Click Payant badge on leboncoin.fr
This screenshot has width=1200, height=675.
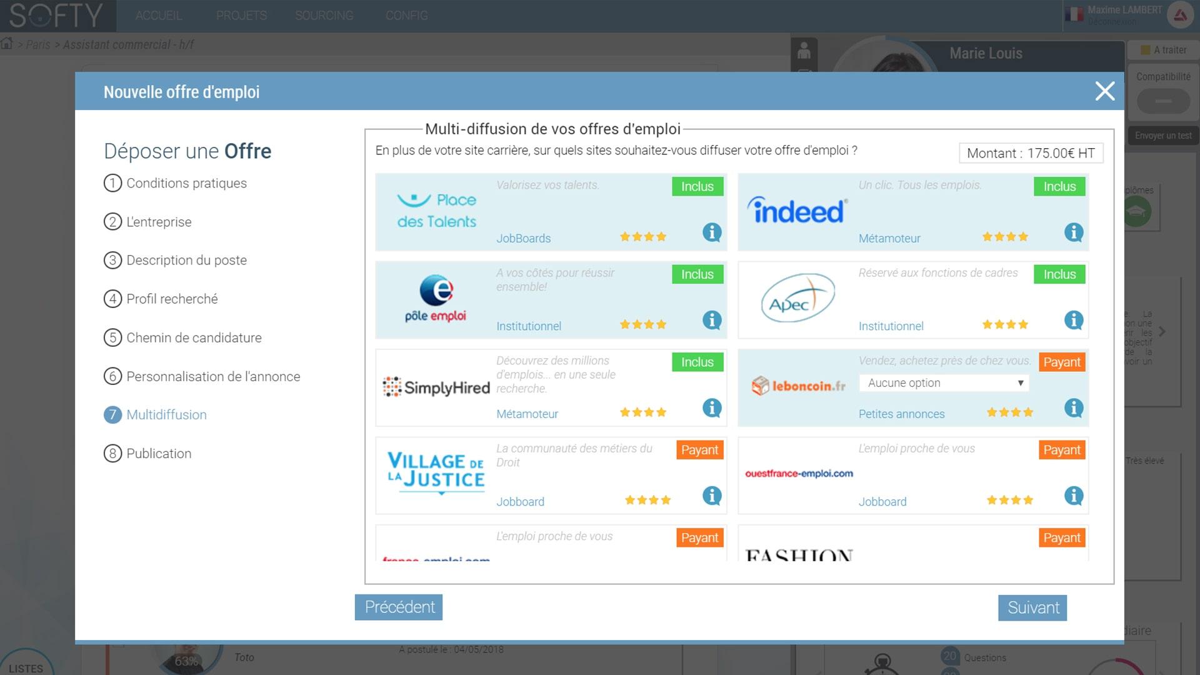point(1061,362)
